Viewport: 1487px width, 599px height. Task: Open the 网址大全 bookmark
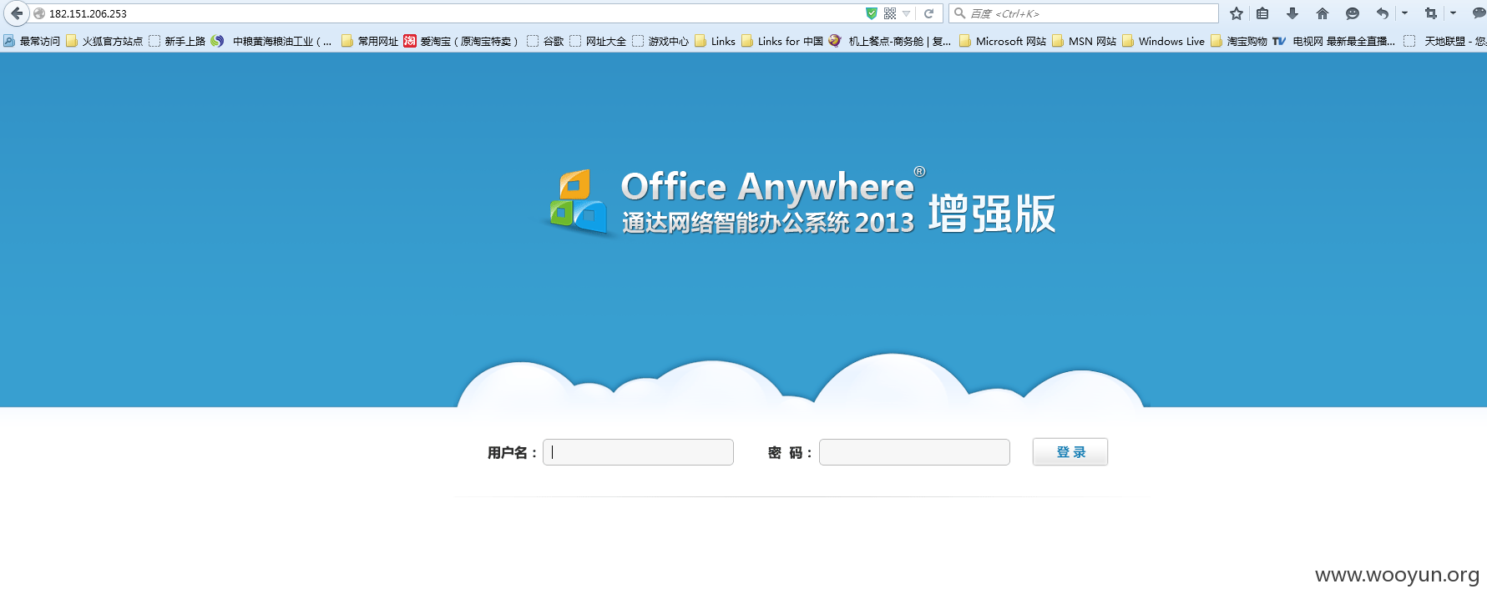(598, 41)
